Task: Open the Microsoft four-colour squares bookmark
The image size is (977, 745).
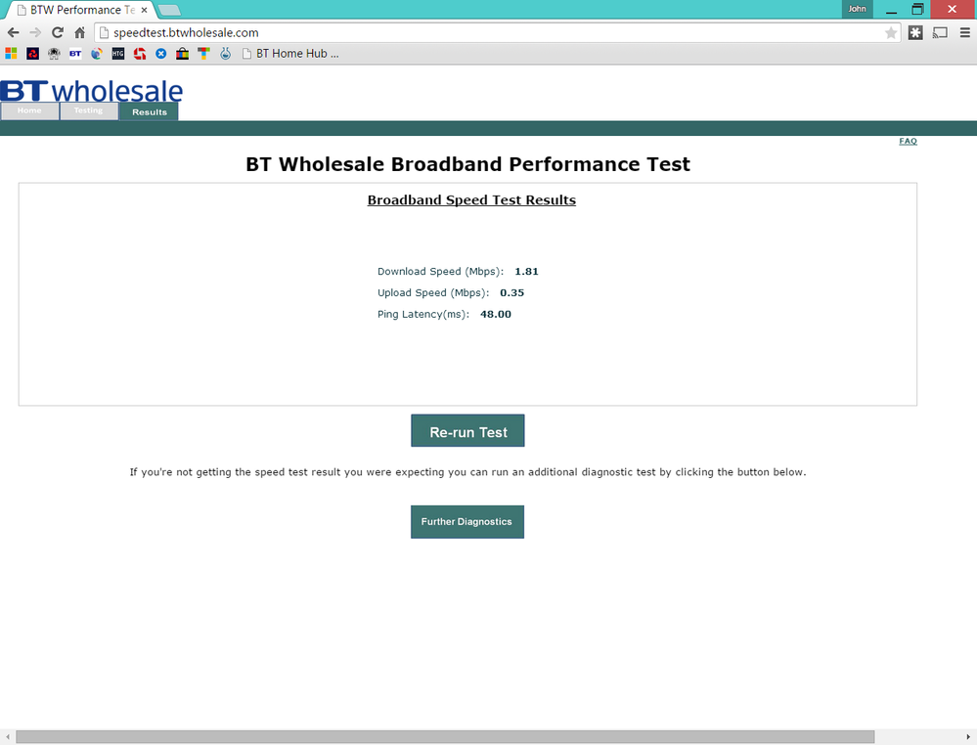Action: pos(11,54)
